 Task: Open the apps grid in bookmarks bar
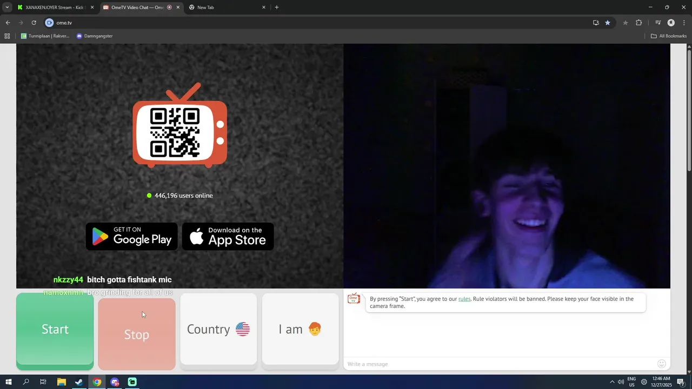coord(7,36)
